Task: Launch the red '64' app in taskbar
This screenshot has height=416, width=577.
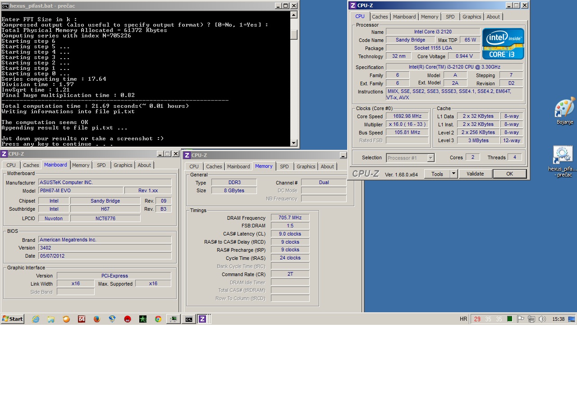Action: (82, 319)
